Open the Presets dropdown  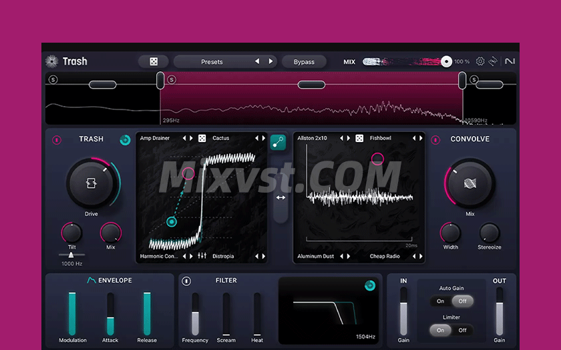[x=212, y=62]
